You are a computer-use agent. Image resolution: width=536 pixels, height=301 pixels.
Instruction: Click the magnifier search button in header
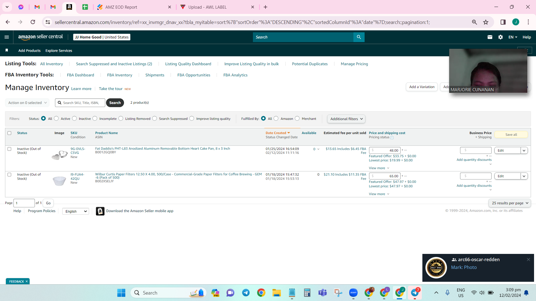pos(359,37)
